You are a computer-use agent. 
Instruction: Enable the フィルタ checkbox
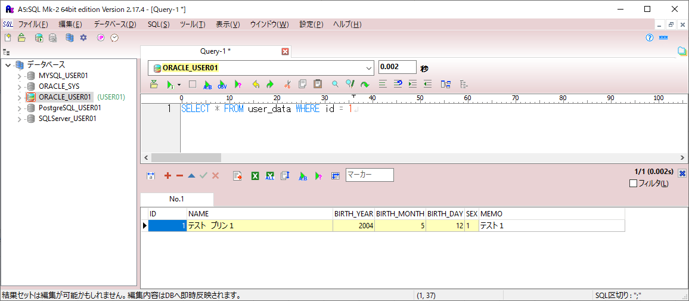[633, 184]
